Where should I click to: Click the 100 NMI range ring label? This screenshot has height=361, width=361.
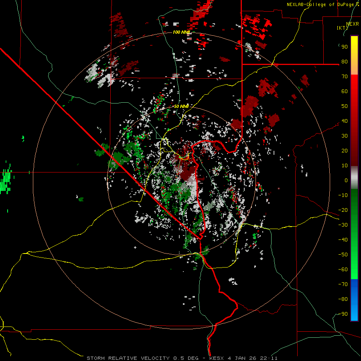click(181, 32)
